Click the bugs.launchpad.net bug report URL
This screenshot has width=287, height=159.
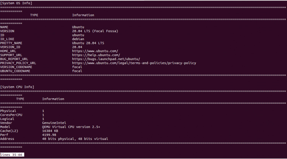[106, 59]
